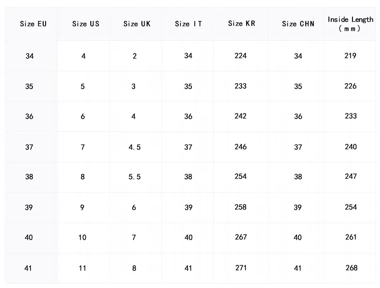Select US size 10 cell
The height and width of the screenshot is (288, 380).
[82, 237]
